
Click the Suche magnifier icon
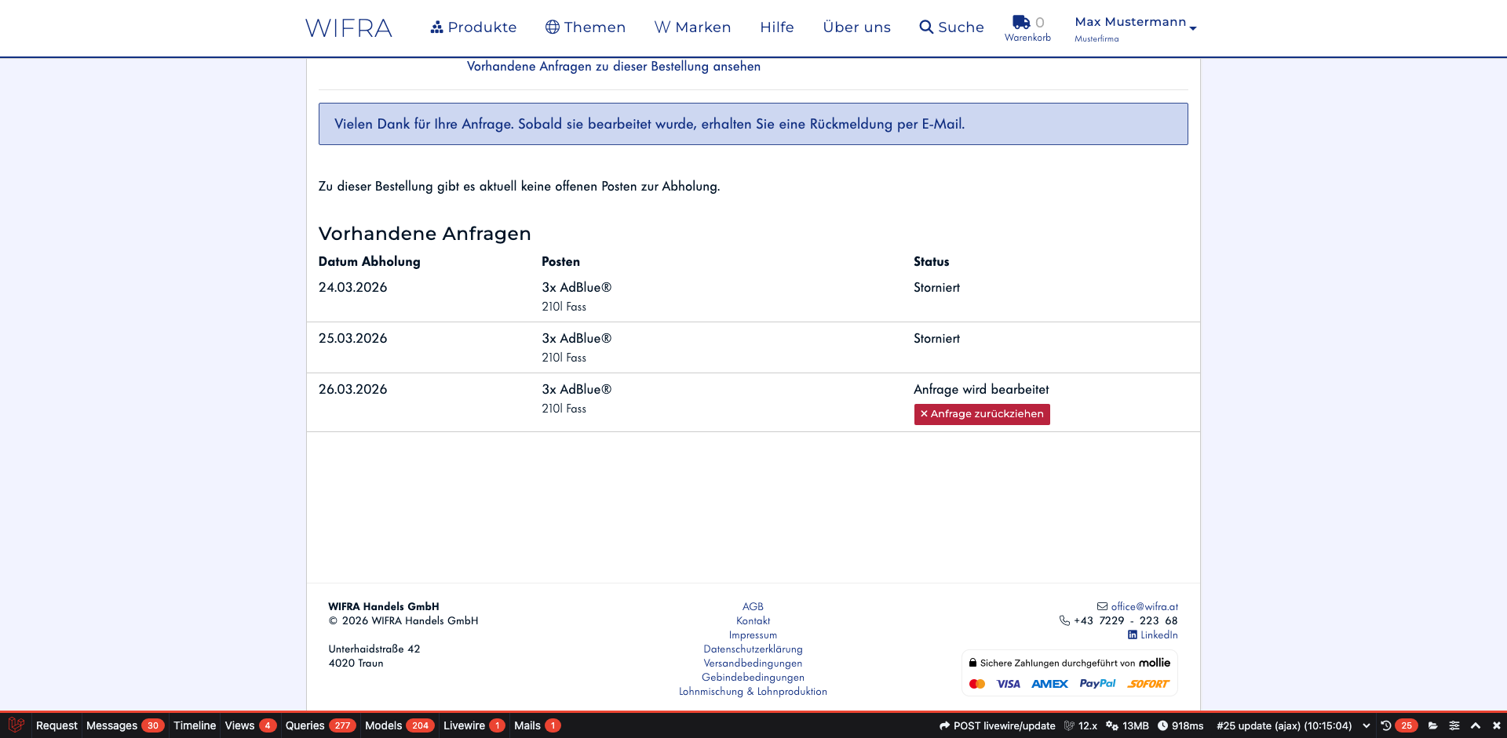coord(926,27)
